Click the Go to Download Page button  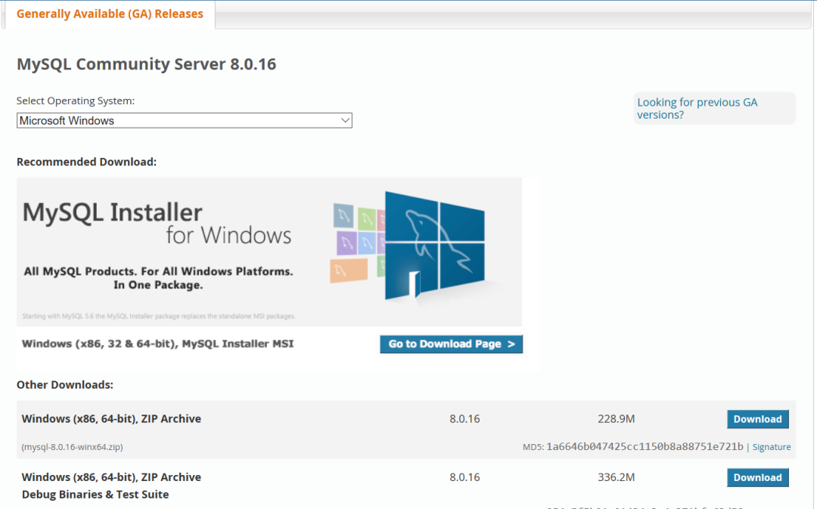click(x=451, y=344)
